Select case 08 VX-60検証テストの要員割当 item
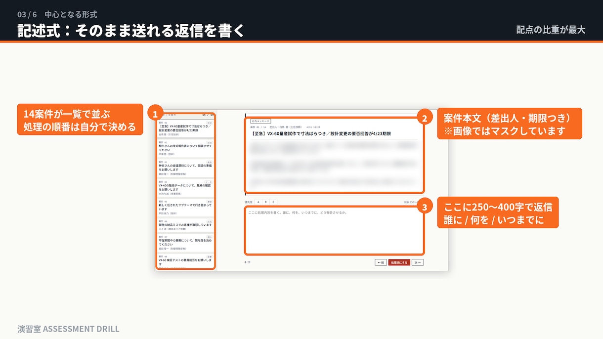The image size is (603, 339). 185,261
